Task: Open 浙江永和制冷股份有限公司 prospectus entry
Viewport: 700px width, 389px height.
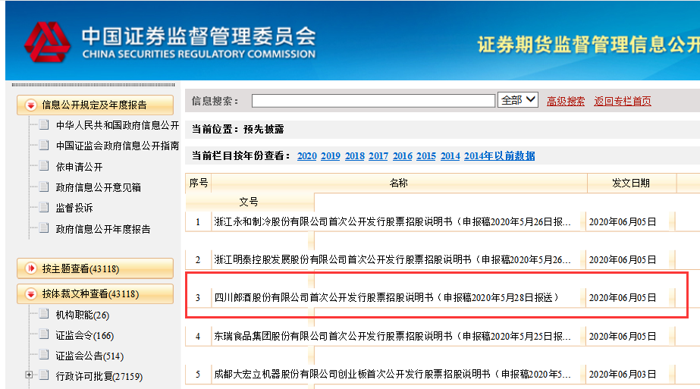Action: click(x=392, y=222)
